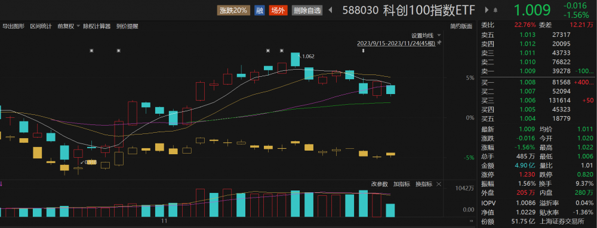Click the 买一 price 1.008
The width and height of the screenshot is (597, 228).
(528, 82)
